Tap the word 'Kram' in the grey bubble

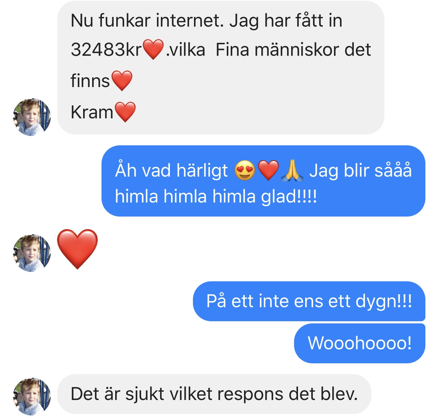tap(92, 112)
